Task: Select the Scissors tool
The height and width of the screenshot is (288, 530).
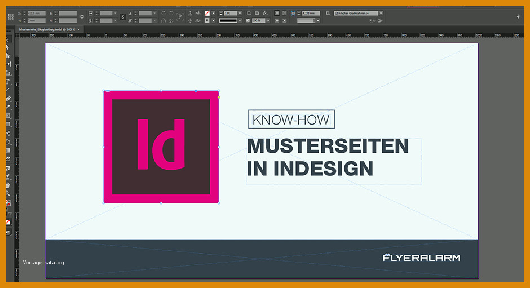Action: (x=8, y=133)
